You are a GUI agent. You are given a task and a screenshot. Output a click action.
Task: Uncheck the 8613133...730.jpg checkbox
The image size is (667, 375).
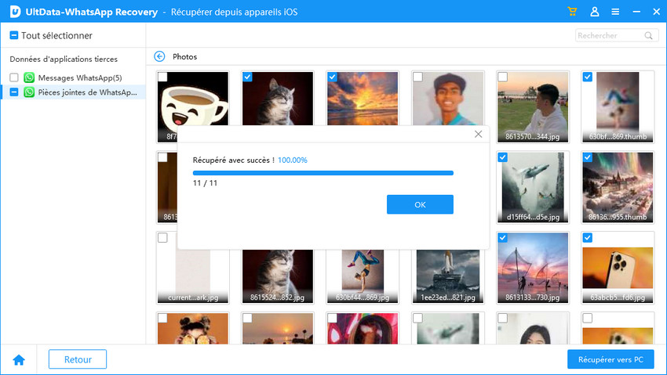point(502,237)
